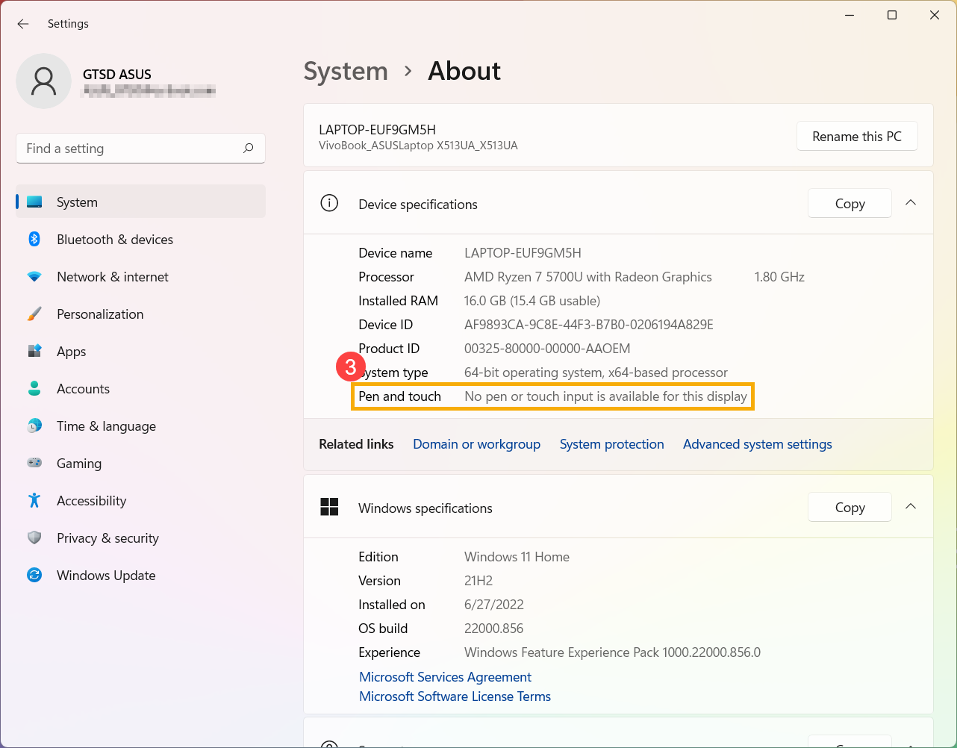Screen dimensions: 957x748
Task: Click the Accessibility figure icon
Action: coord(34,500)
